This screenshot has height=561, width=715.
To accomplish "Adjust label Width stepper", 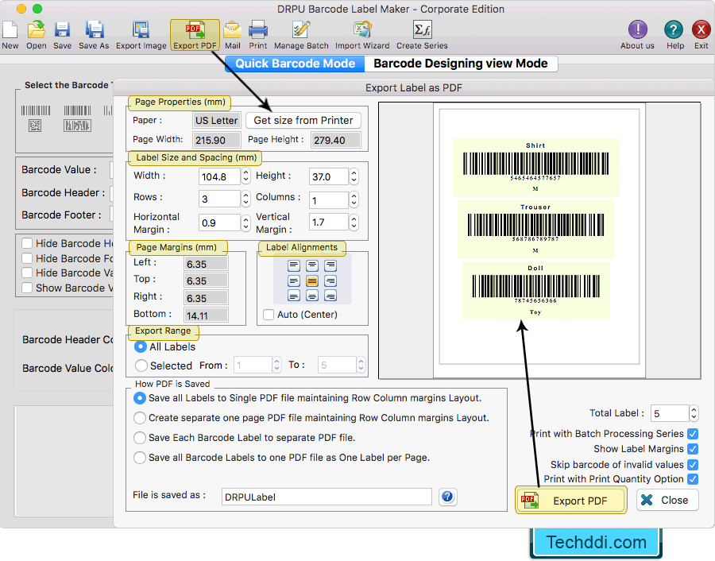I will pyautogui.click(x=245, y=176).
